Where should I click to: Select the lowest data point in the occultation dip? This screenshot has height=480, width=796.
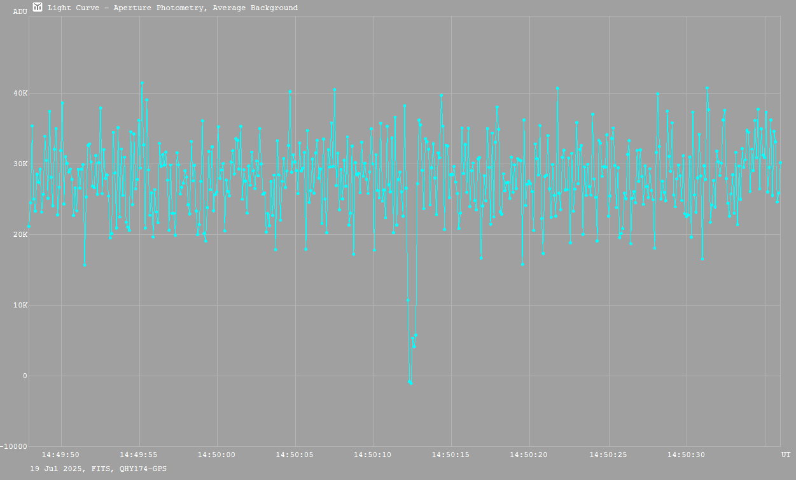tap(411, 384)
